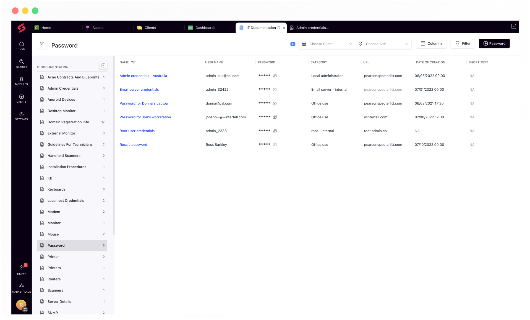This screenshot has height=320, width=530.
Task: Switch to the Clients tab
Action: [x=150, y=28]
